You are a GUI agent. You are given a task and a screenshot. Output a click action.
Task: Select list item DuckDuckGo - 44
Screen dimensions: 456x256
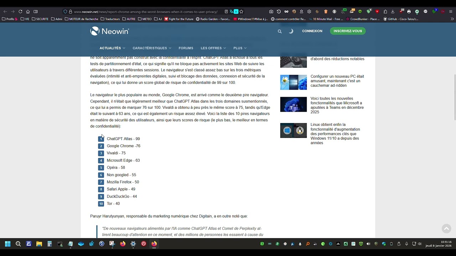point(122,196)
